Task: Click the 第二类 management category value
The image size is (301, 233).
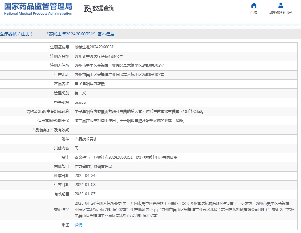Action: click(80, 93)
